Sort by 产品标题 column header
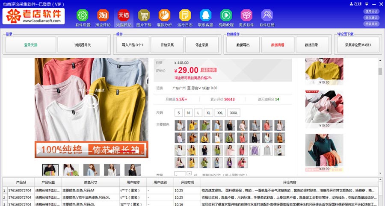The height and width of the screenshot is (206, 385). click(48, 182)
